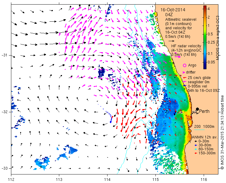This screenshot has width=226, height=183.
Task: Click the MODIS Chl-a colorbar title
Action: (218, 38)
